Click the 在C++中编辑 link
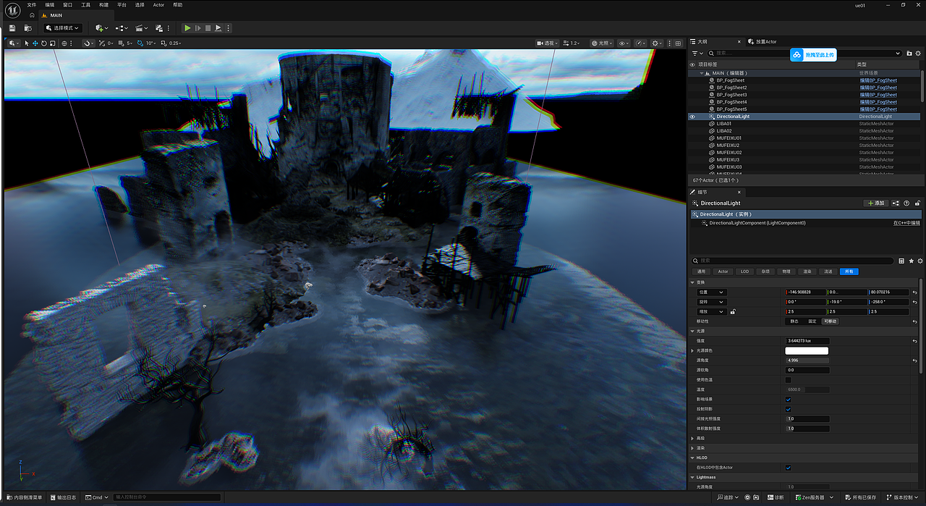This screenshot has height=506, width=926. pos(906,223)
